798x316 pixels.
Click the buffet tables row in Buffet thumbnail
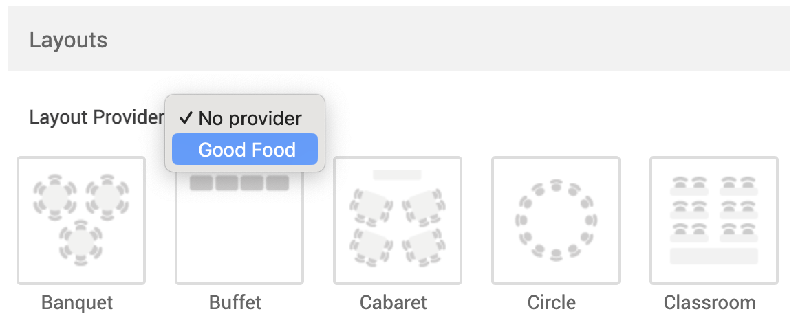tap(239, 183)
